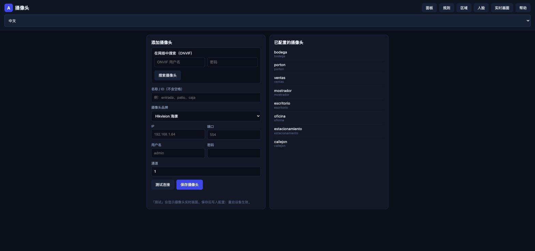This screenshot has height=251, width=535.
Task: Select the estacionamiento camera entry
Action: [329, 131]
